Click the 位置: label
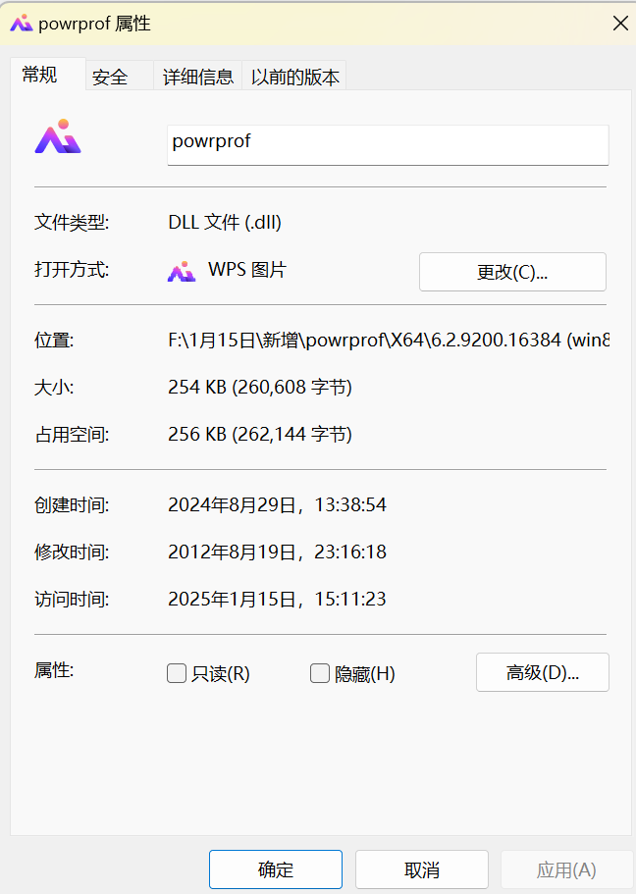 coord(54,341)
